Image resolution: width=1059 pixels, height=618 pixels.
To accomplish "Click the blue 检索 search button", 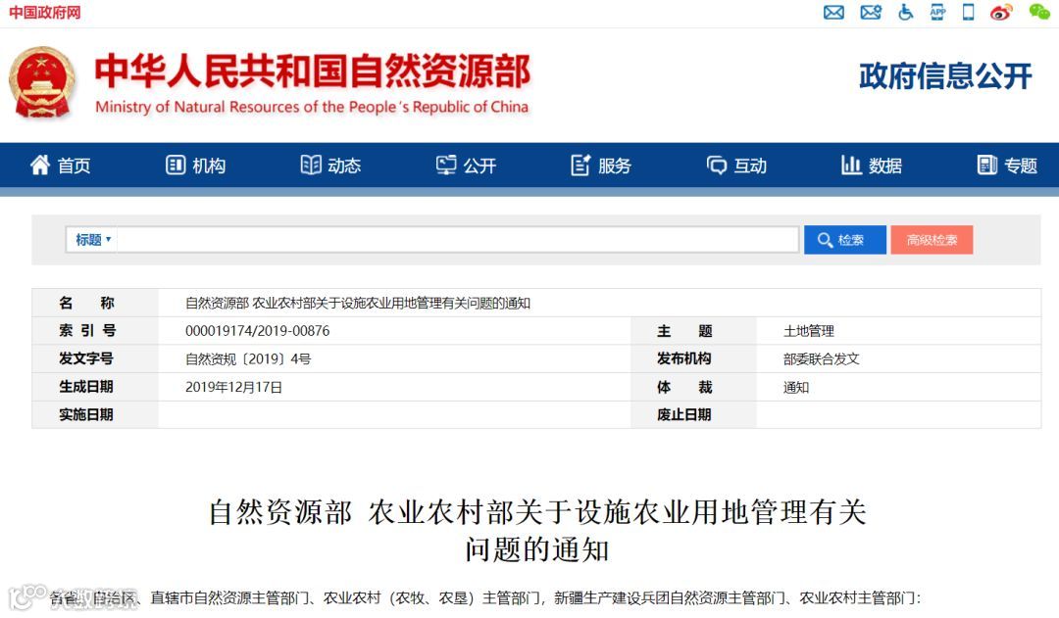I will point(845,240).
